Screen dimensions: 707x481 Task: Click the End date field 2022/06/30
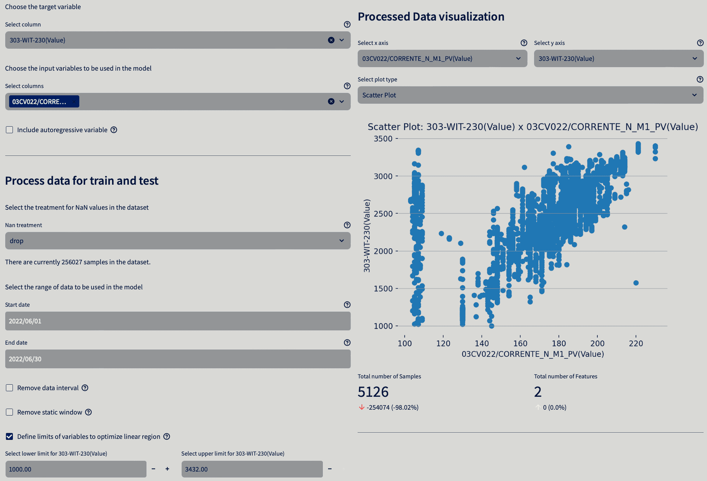pos(178,359)
